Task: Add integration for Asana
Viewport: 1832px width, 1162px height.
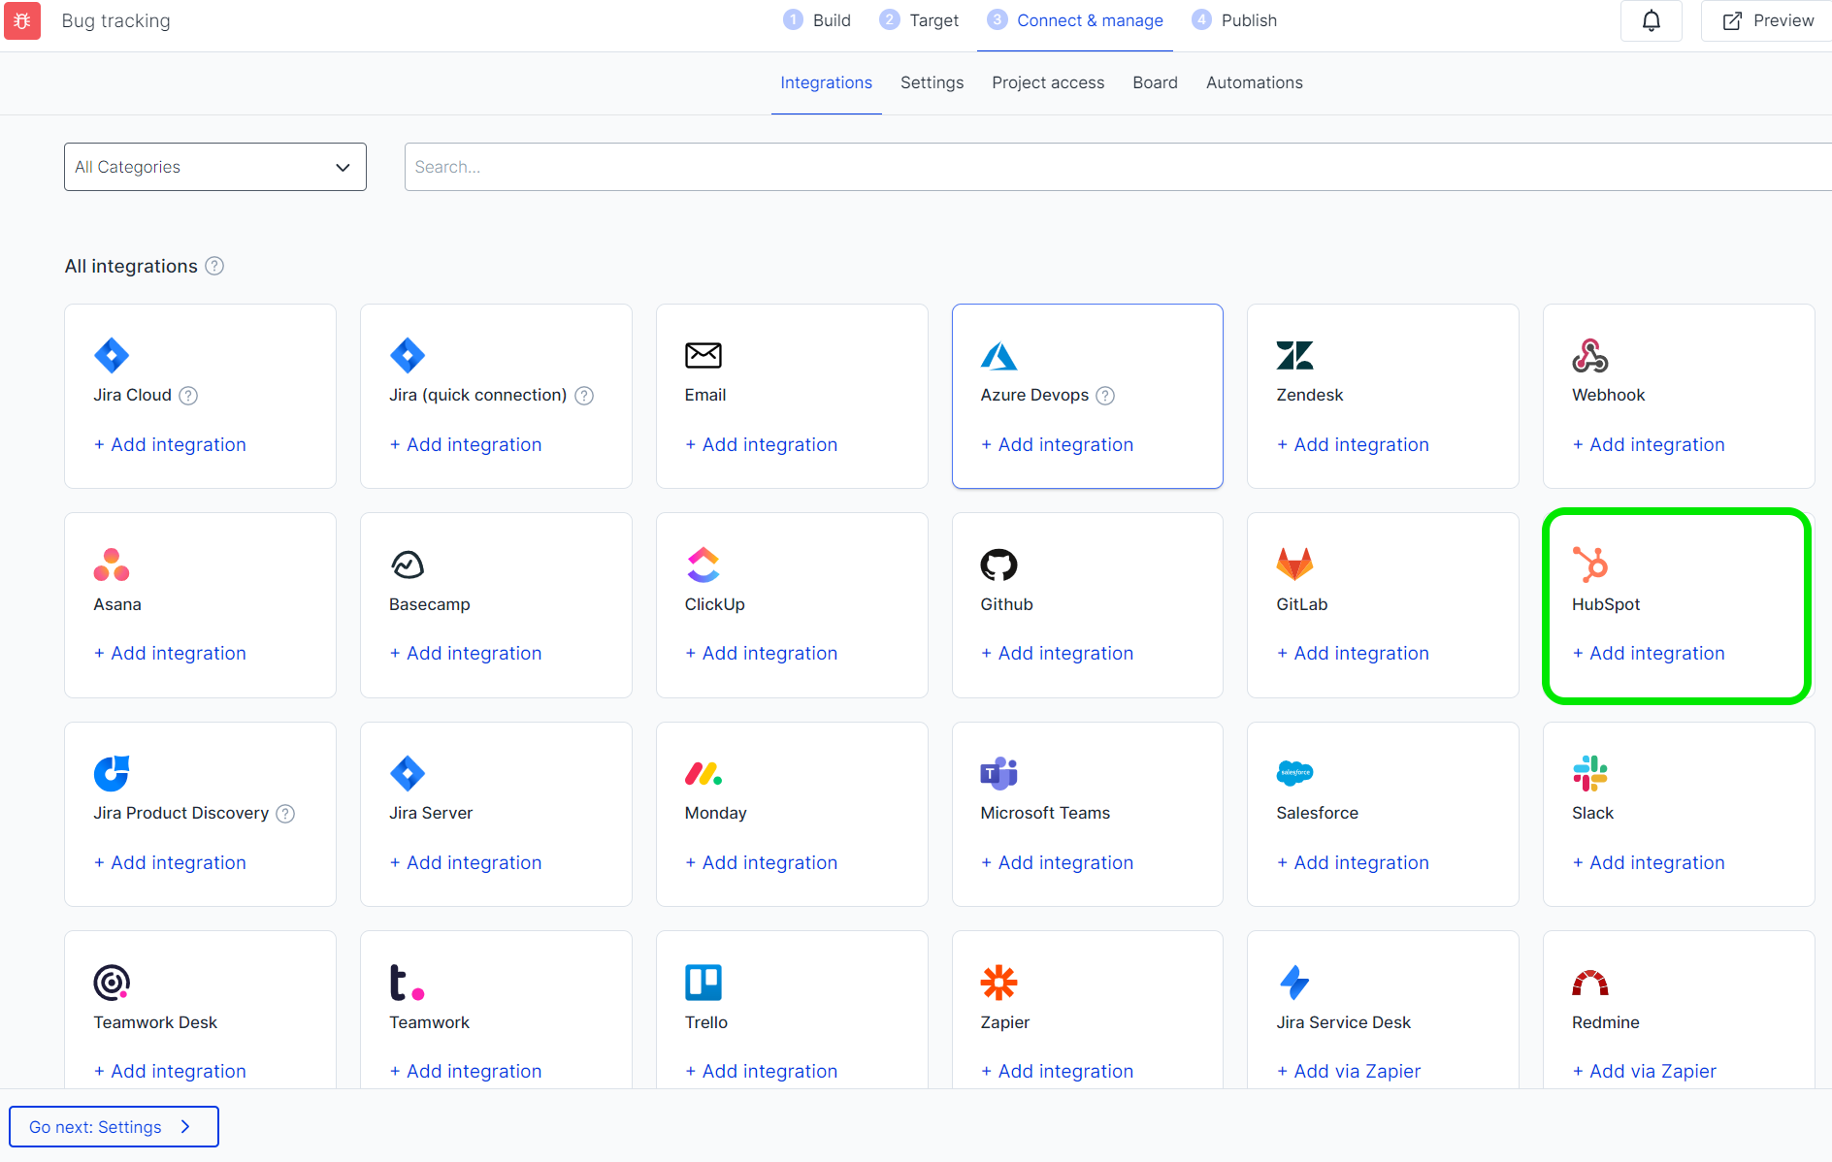Action: coord(170,654)
